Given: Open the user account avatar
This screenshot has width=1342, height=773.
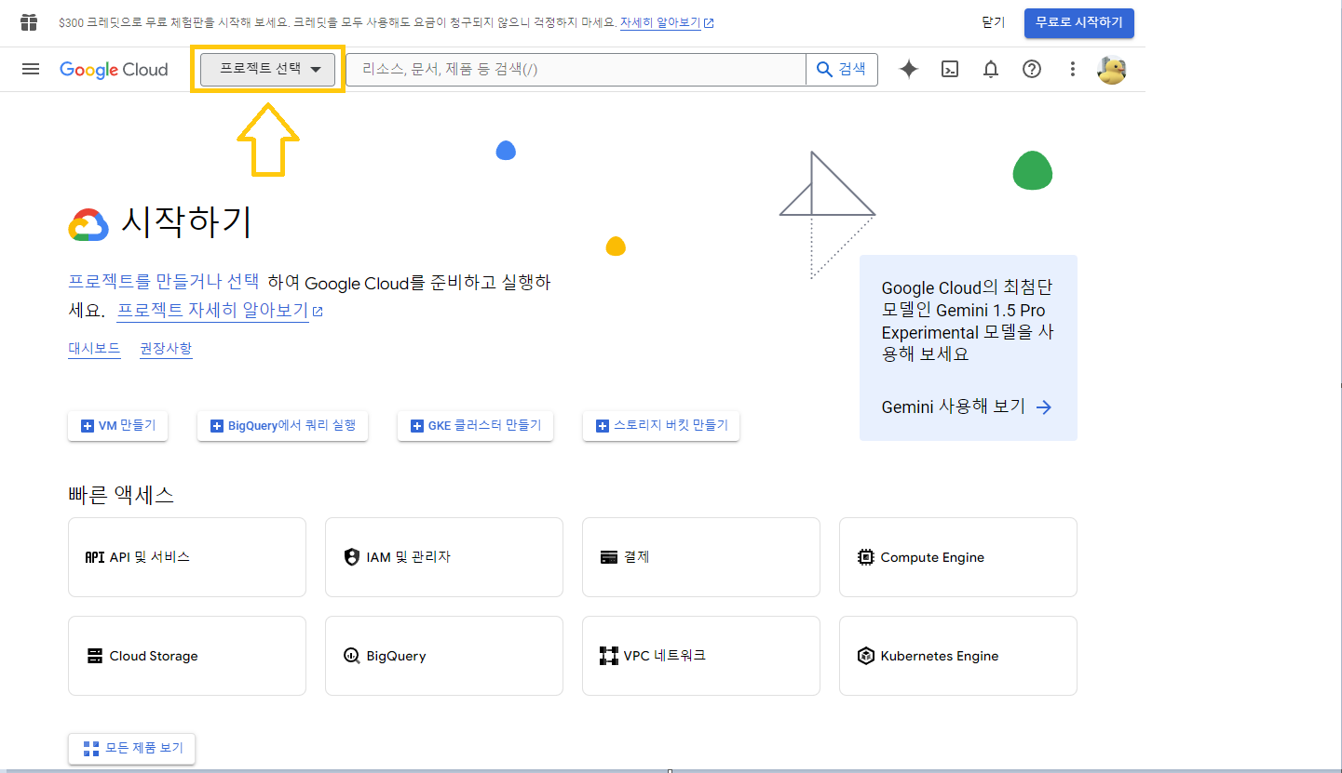Looking at the screenshot, I should click(1112, 70).
